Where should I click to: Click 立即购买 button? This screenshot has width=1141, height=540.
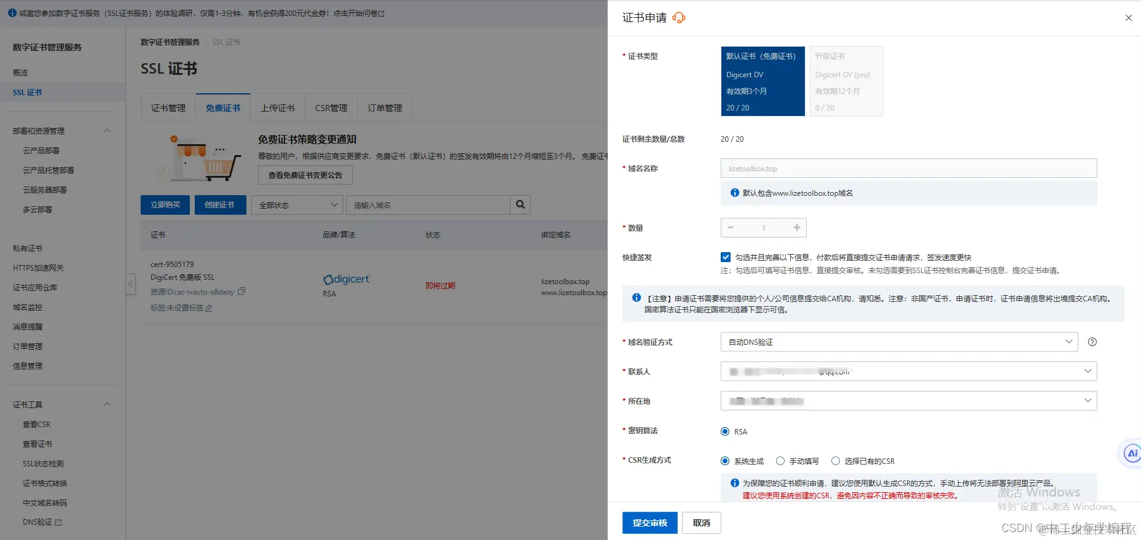(x=165, y=205)
